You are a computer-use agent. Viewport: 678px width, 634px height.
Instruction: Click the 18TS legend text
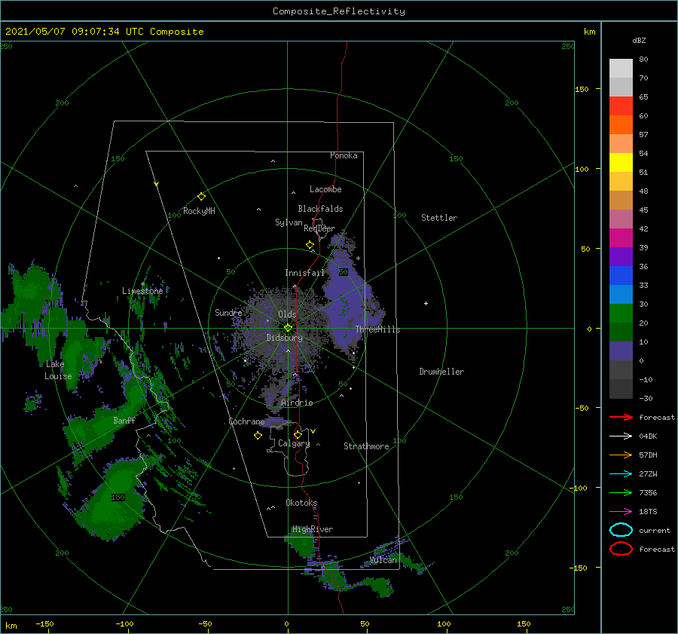tap(648, 512)
